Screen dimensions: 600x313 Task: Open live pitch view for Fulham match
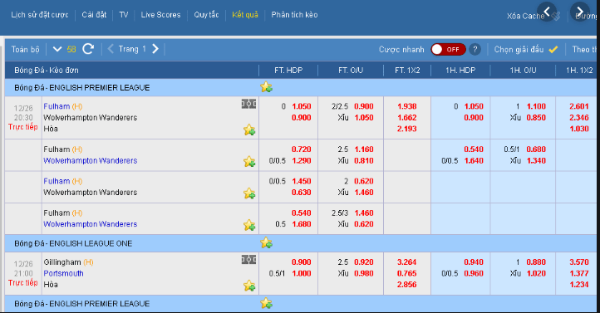point(248,104)
